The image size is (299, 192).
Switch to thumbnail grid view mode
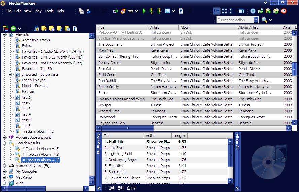pos(225,11)
